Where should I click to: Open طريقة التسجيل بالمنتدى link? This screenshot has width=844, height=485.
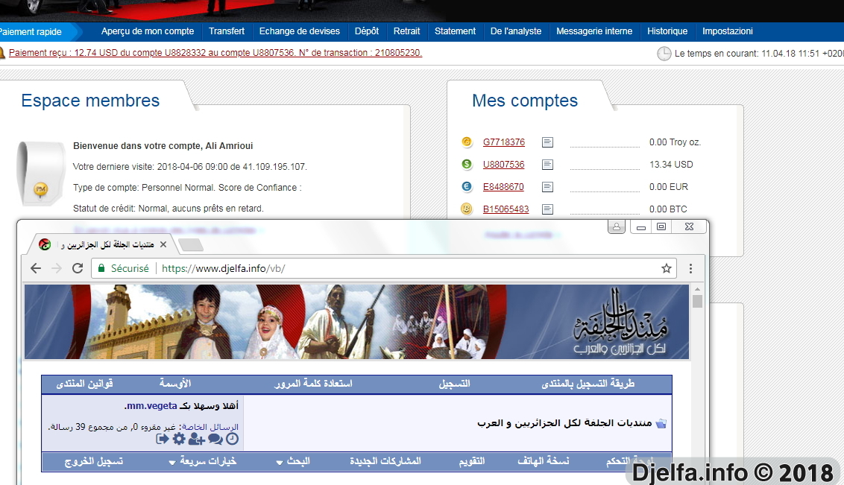pos(588,384)
